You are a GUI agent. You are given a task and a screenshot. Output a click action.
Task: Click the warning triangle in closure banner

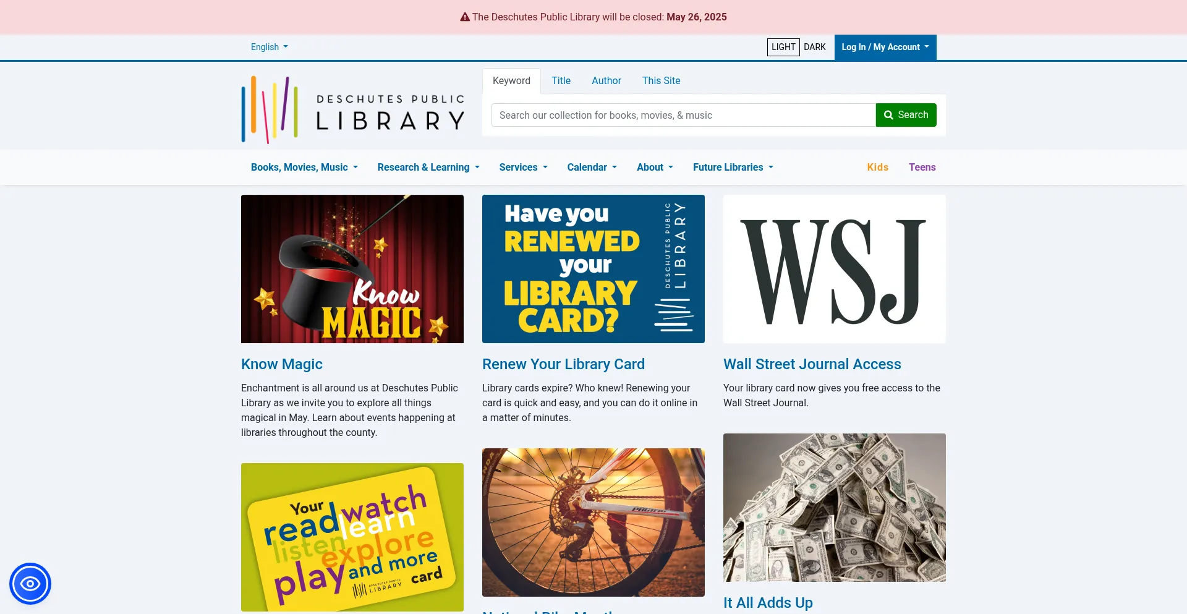click(465, 17)
